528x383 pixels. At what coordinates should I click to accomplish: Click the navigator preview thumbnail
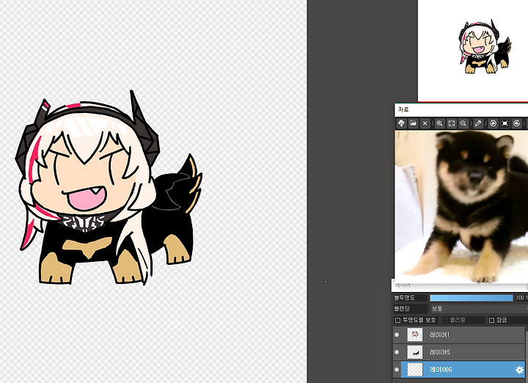pyautogui.click(x=473, y=50)
